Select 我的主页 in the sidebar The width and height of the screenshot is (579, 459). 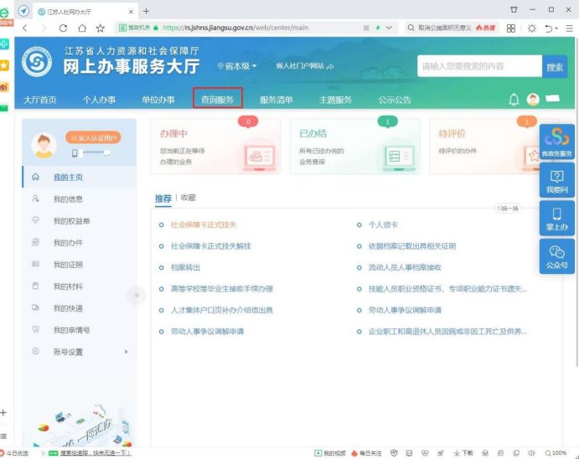pyautogui.click(x=80, y=177)
